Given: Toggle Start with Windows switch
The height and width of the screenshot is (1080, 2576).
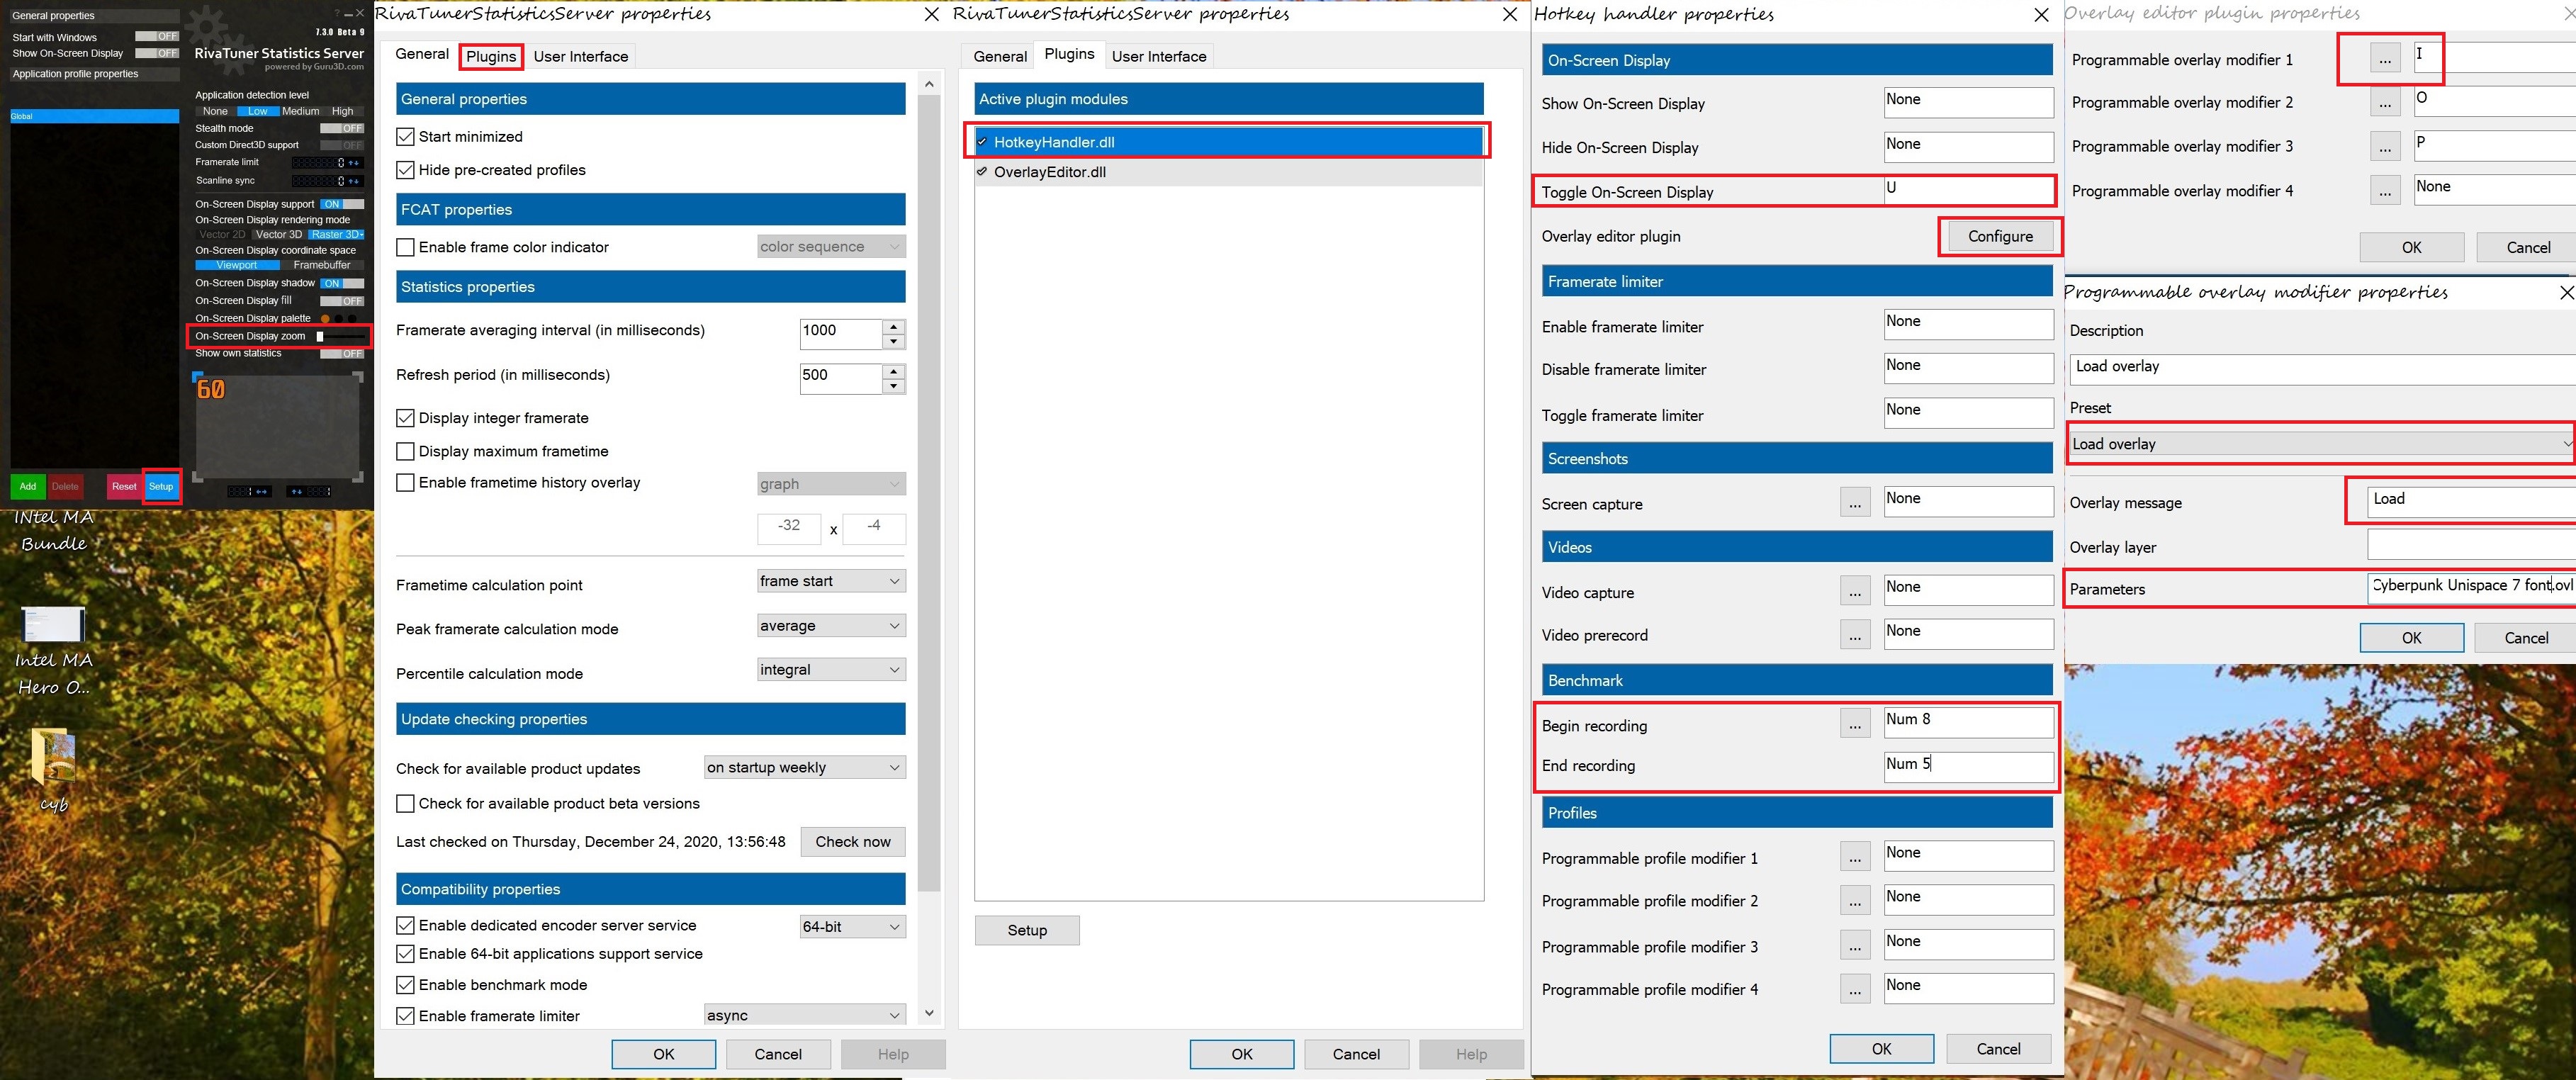Looking at the screenshot, I should point(157,37).
